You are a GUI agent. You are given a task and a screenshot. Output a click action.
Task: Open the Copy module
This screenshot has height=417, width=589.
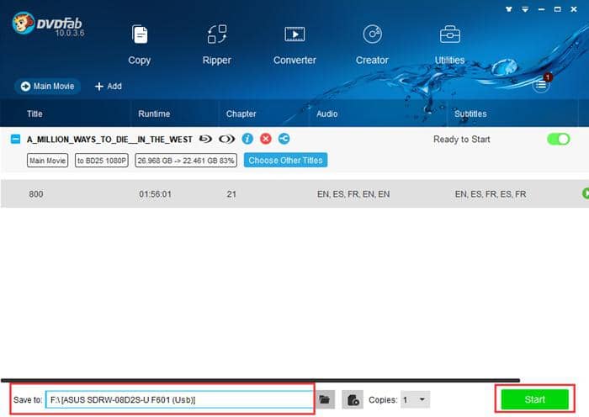140,45
